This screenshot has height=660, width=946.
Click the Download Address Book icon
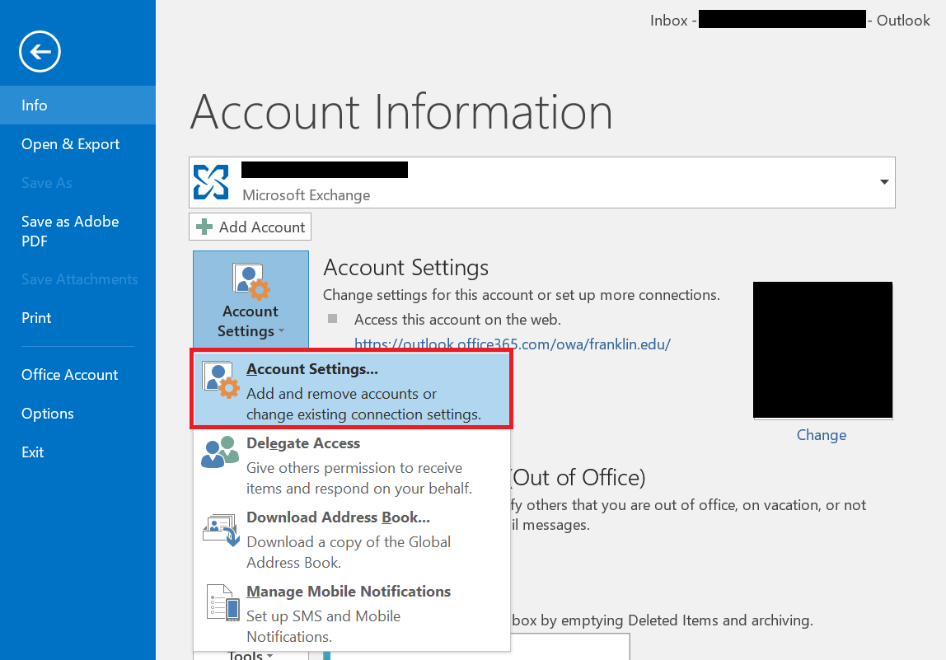[x=221, y=531]
